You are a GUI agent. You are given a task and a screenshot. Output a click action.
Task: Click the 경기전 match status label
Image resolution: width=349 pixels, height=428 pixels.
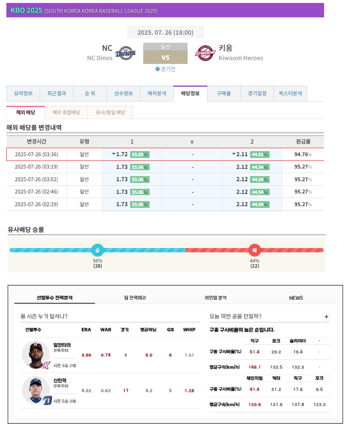pos(165,69)
